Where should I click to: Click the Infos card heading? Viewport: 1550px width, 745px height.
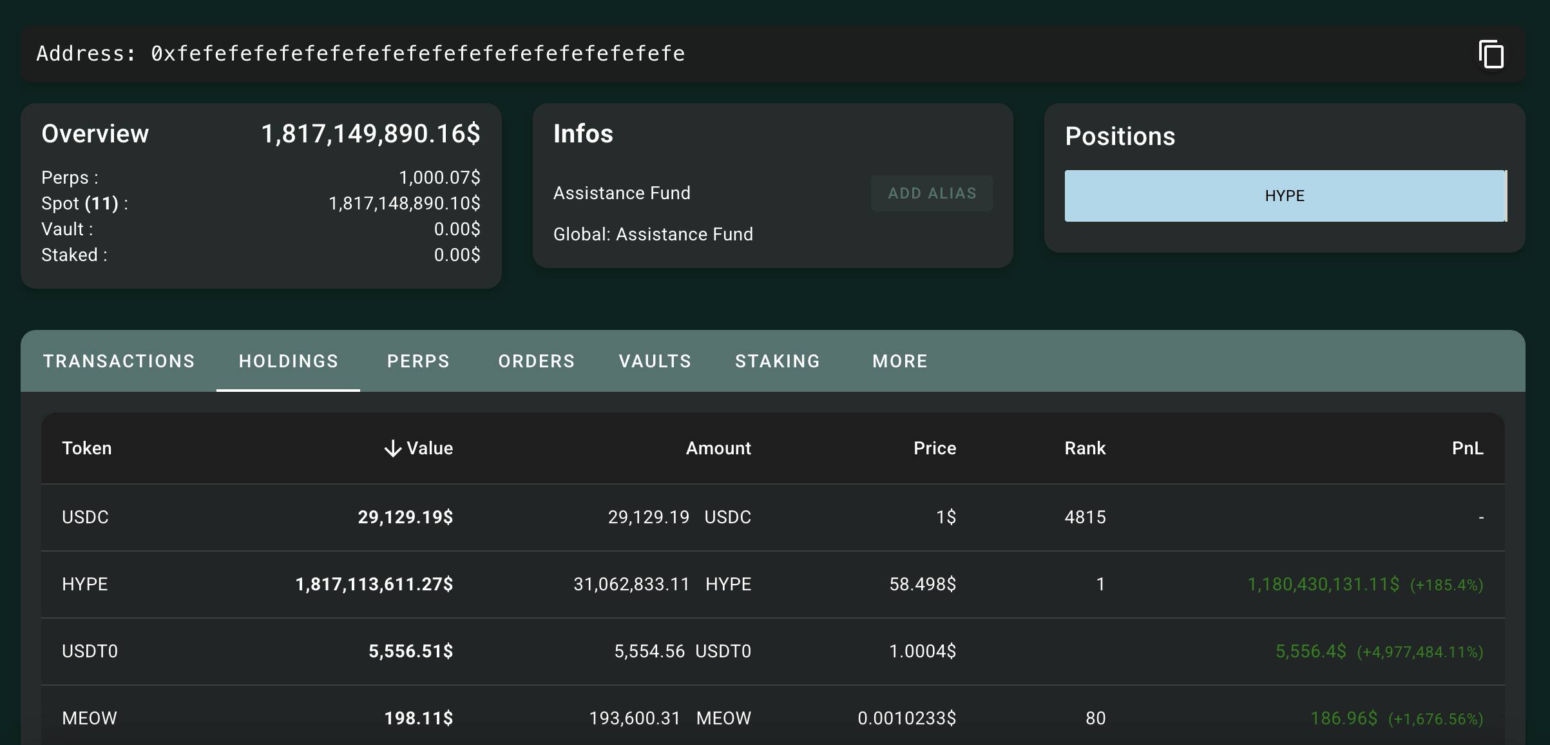(583, 134)
